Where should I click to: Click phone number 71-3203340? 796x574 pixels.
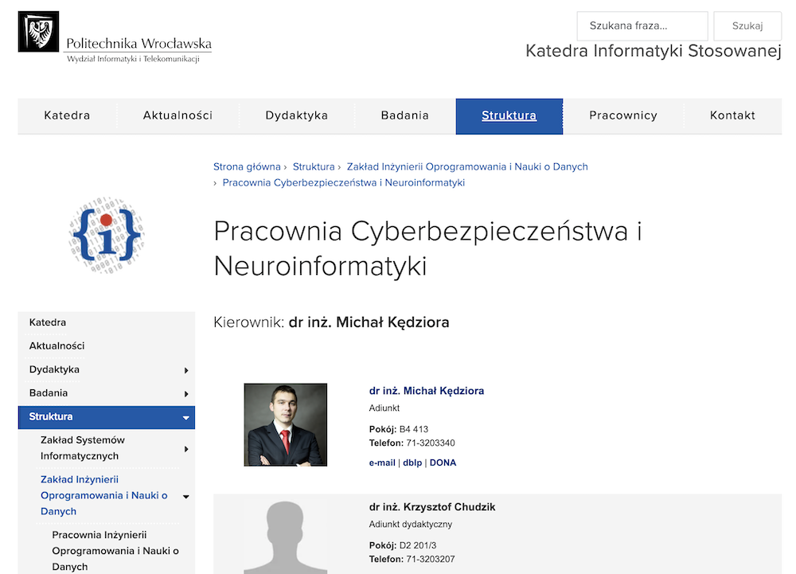[x=431, y=443]
